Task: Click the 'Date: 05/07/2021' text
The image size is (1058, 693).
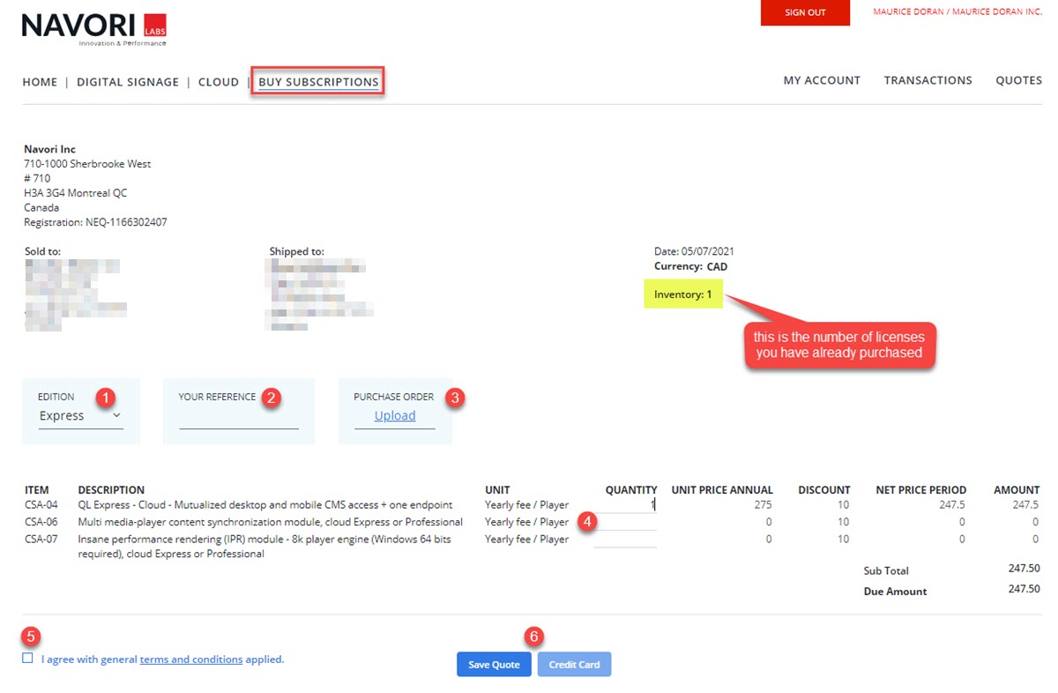Action: tap(695, 251)
